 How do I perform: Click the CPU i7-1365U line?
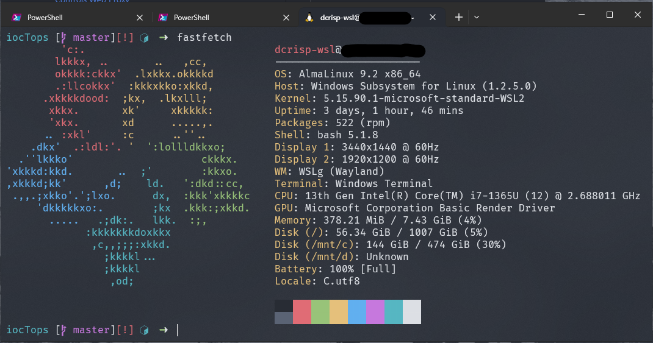[457, 196]
